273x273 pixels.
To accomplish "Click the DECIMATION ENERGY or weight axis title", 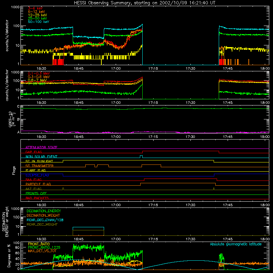I will coord(5,221).
